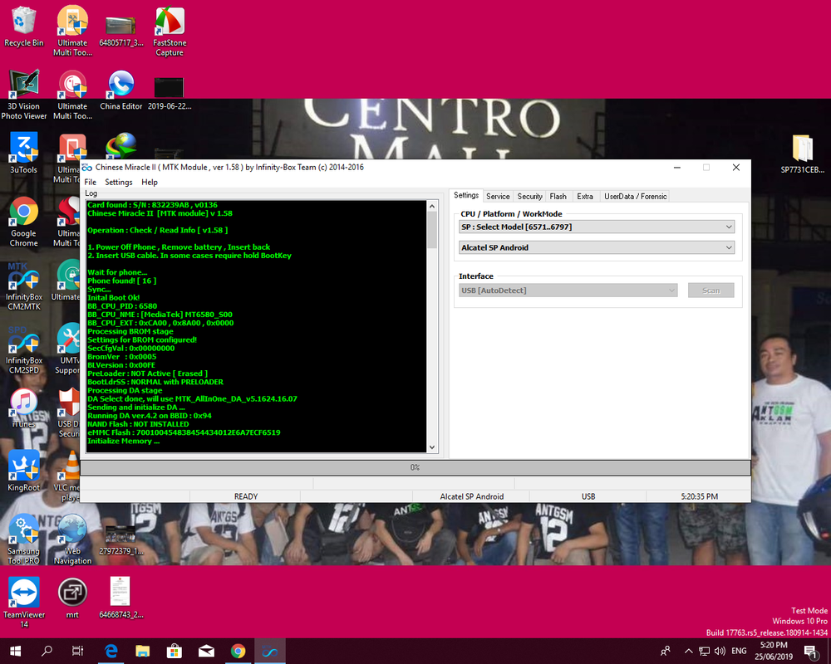Open the USB AutoDetect interface dropdown

(x=568, y=290)
